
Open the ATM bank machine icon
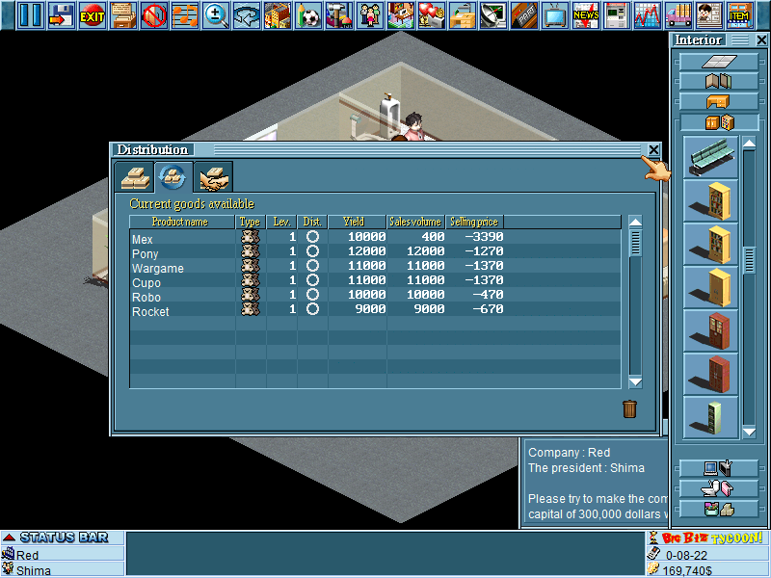617,15
